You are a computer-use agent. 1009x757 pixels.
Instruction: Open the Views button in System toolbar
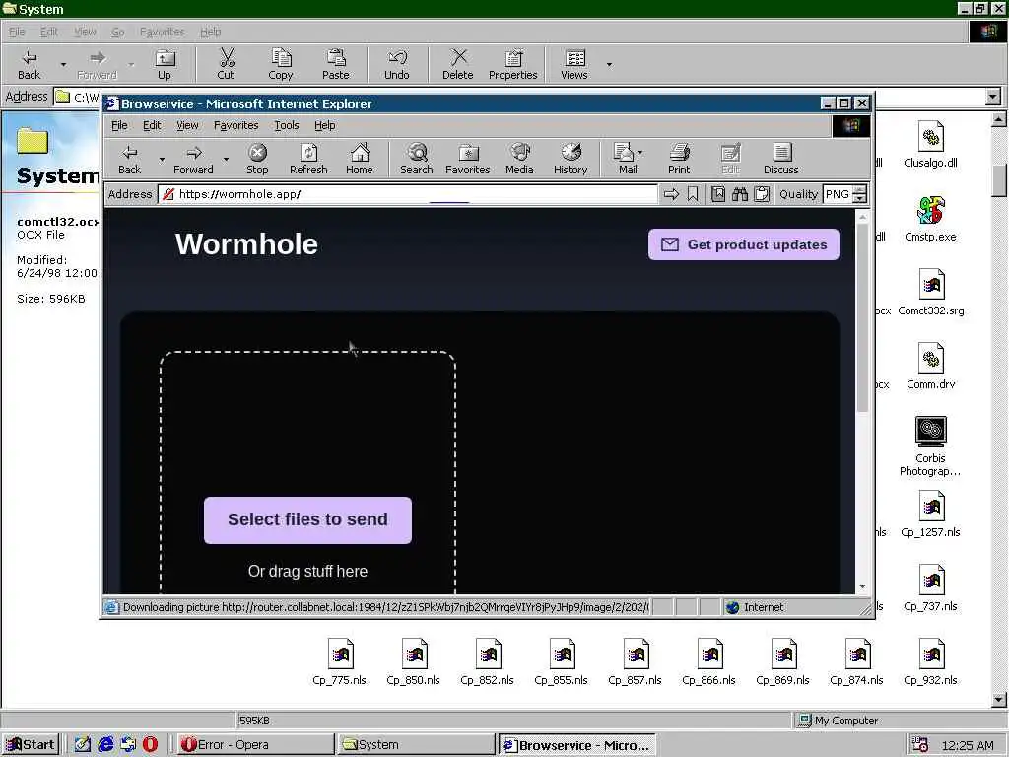pyautogui.click(x=574, y=64)
